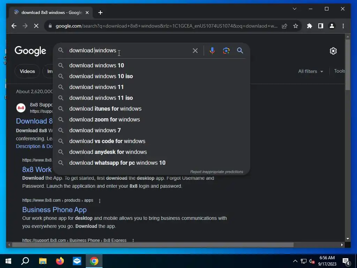Submit search with magnifier button
This screenshot has width=357, height=268.
click(240, 51)
